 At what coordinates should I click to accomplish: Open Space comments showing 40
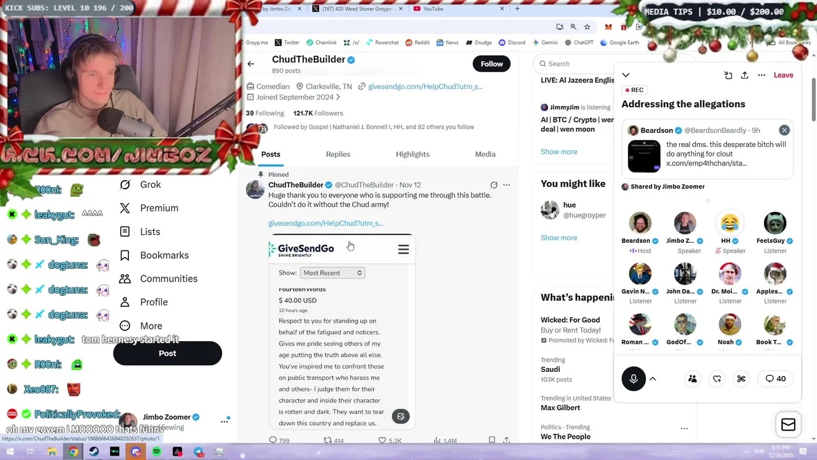coord(776,379)
